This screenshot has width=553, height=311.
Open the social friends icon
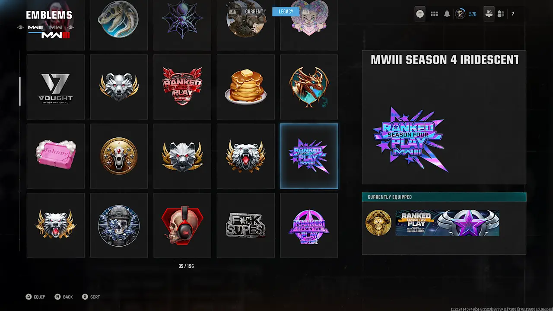pos(501,14)
